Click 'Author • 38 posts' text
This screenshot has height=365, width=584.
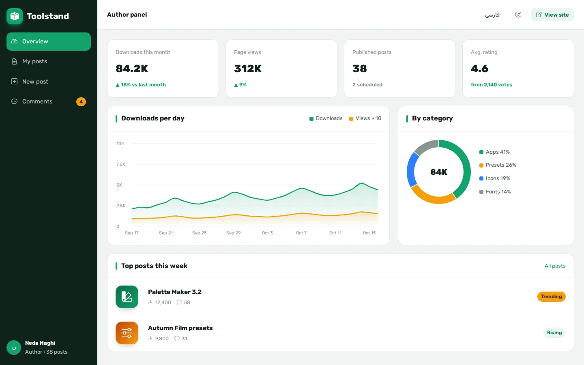(46, 352)
